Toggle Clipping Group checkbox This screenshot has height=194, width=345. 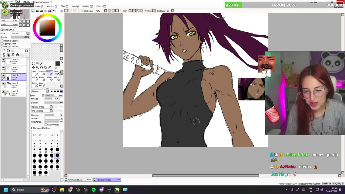2,44
